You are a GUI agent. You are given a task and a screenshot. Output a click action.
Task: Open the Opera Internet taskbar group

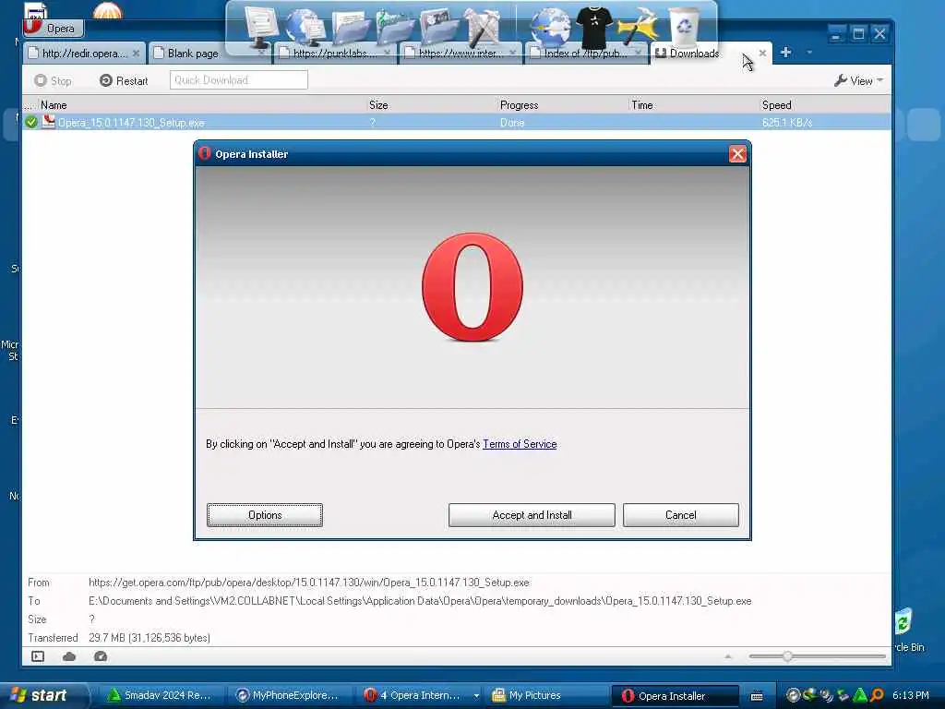(x=420, y=695)
